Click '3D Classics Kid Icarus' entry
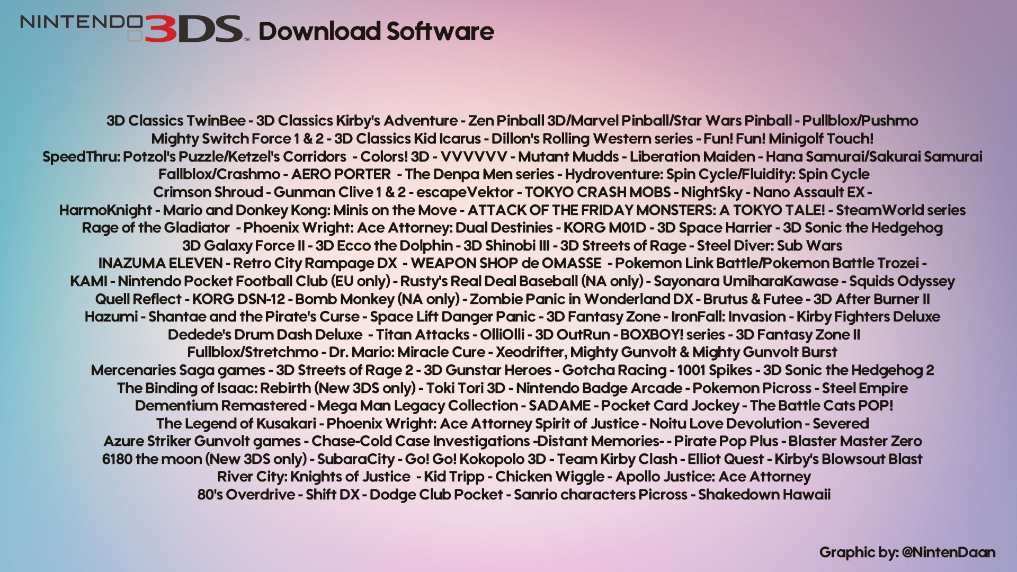 (x=407, y=139)
